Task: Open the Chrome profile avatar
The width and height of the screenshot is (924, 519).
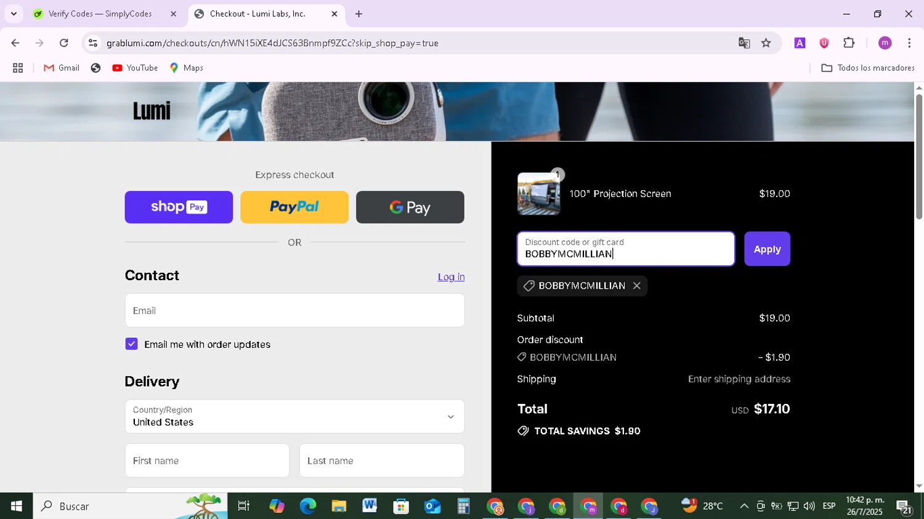Action: pos(885,43)
